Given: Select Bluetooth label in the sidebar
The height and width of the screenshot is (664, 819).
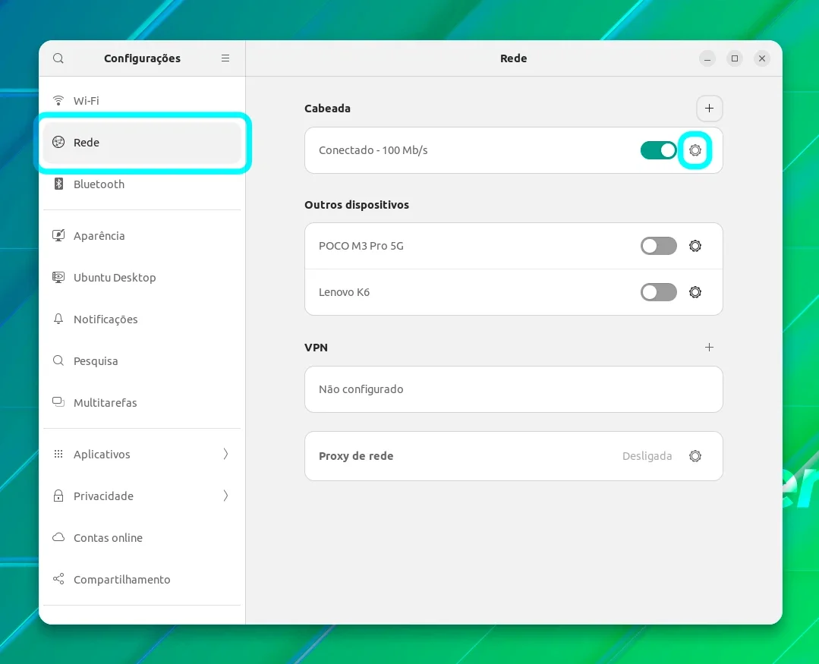Looking at the screenshot, I should pyautogui.click(x=99, y=184).
